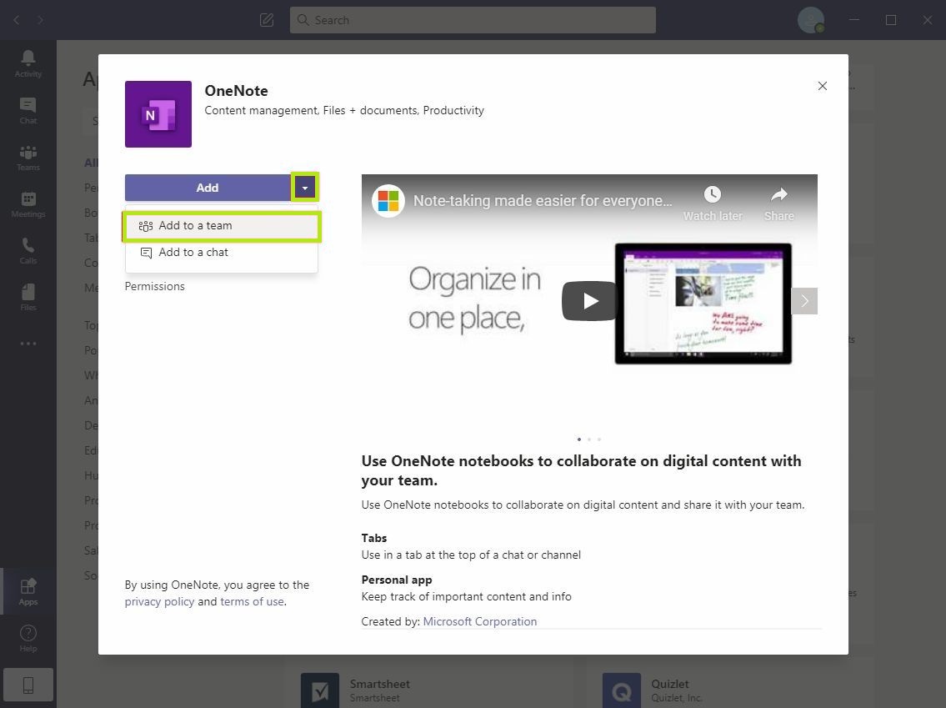This screenshot has width=946, height=708.
Task: Select the first carousel dot
Action: (x=579, y=439)
